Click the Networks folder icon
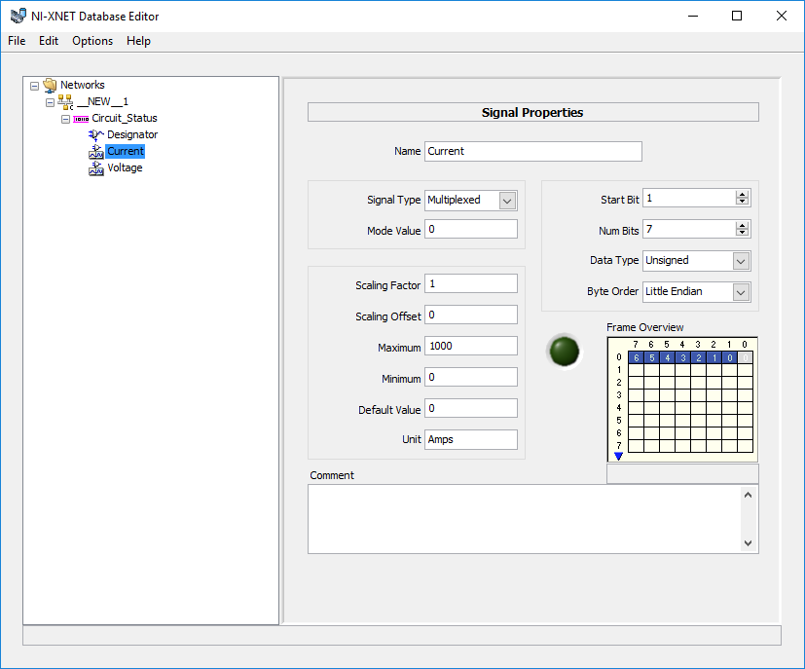Viewport: 805px width, 669px height. (50, 86)
